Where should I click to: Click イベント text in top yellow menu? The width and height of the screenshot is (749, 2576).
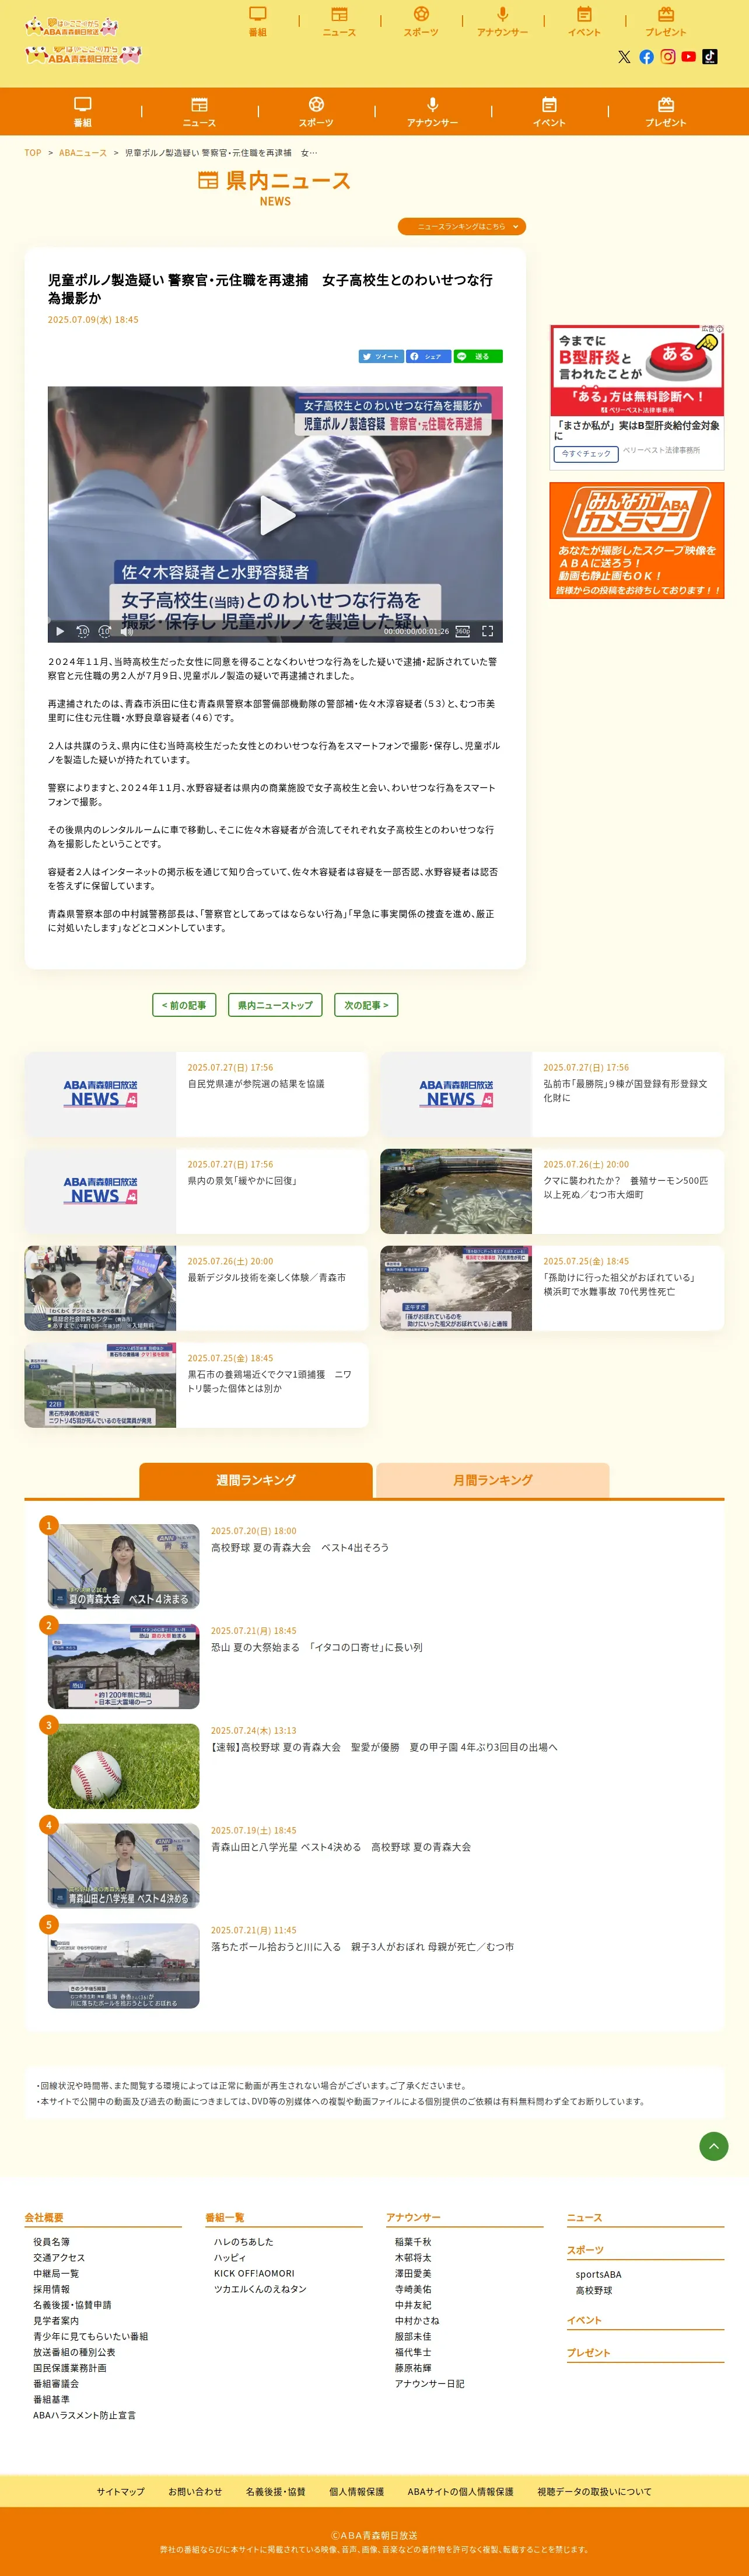pos(584,32)
